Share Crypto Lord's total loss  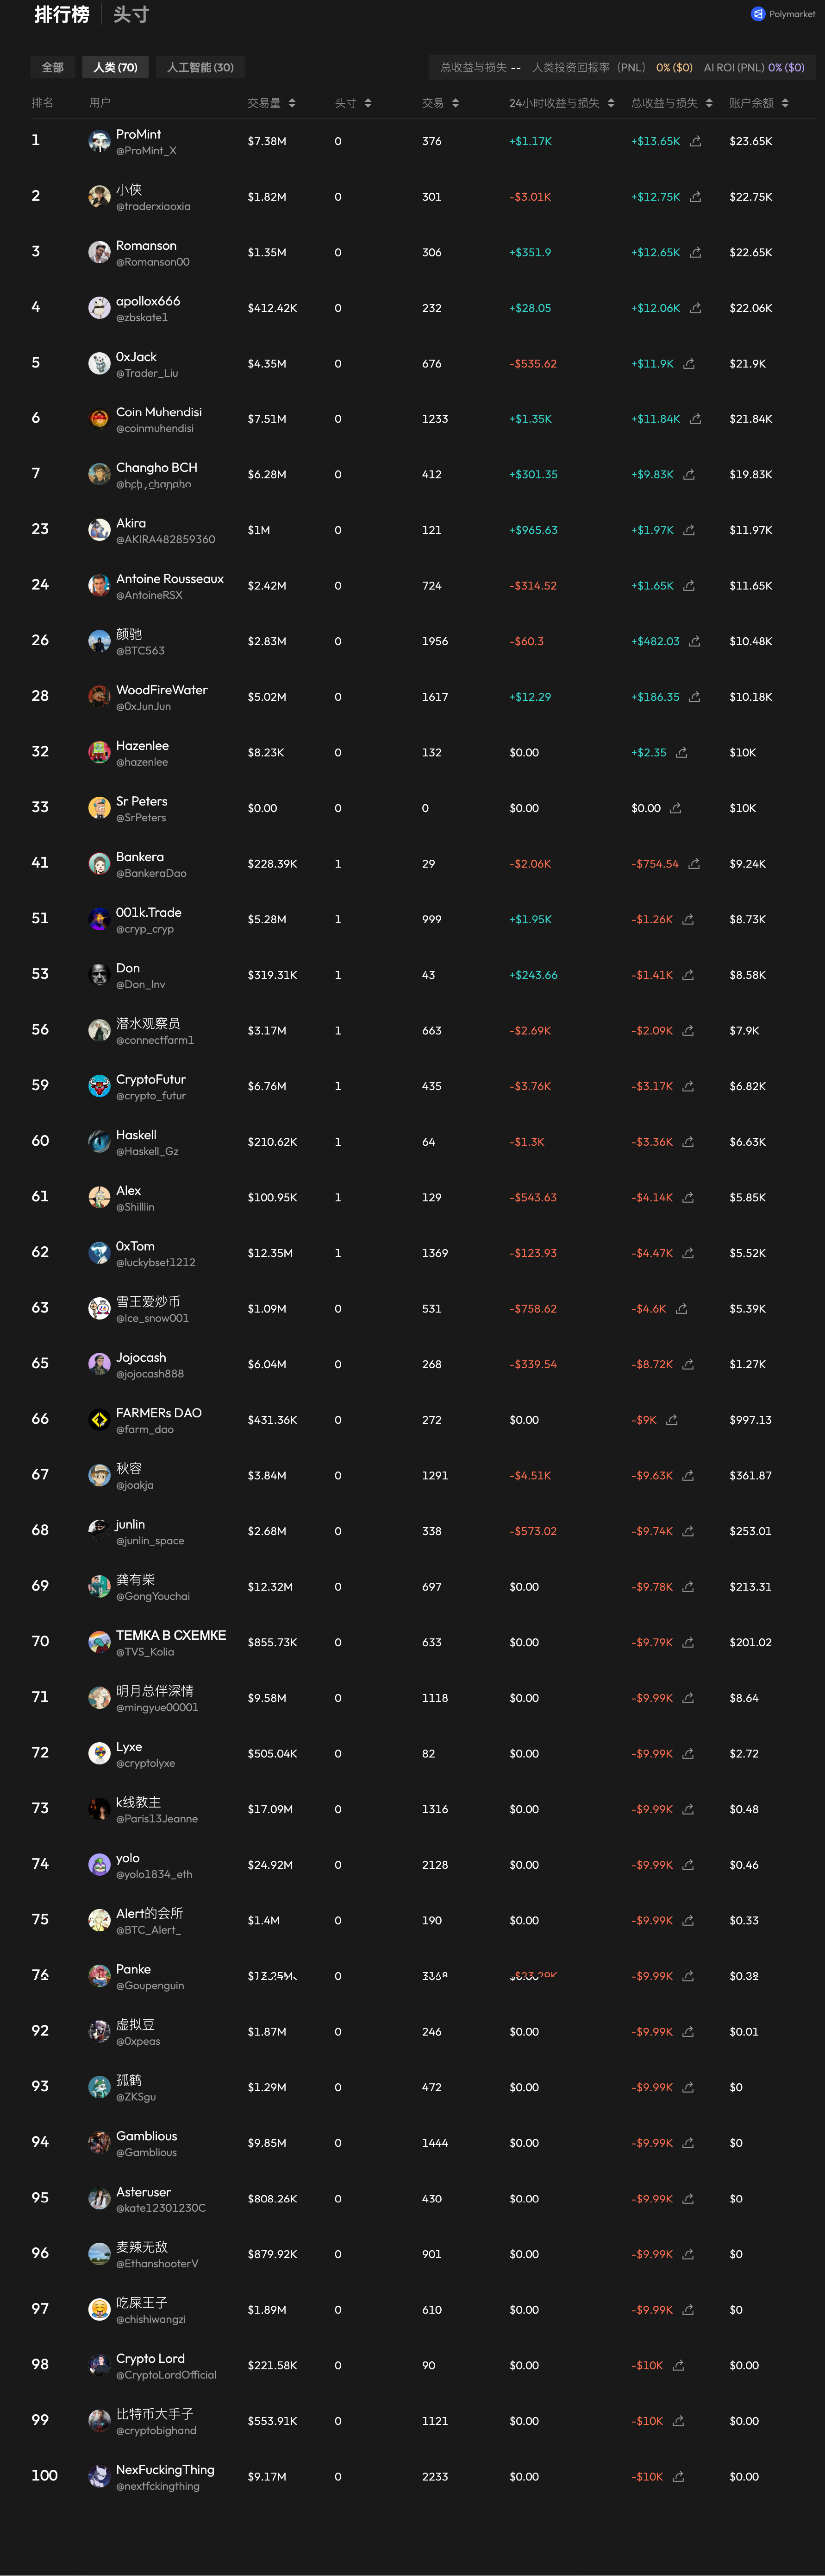[678, 2365]
